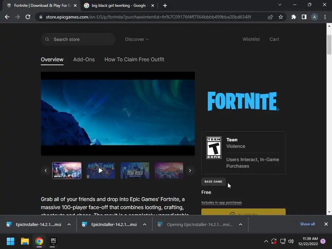Click the page vertical scrollbar thumb
332x249 pixels.
329,45
